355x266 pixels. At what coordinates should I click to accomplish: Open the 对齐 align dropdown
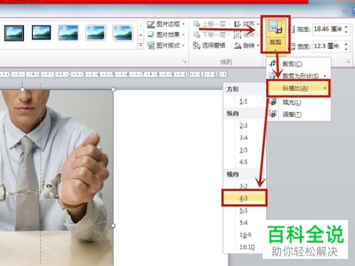tap(247, 24)
